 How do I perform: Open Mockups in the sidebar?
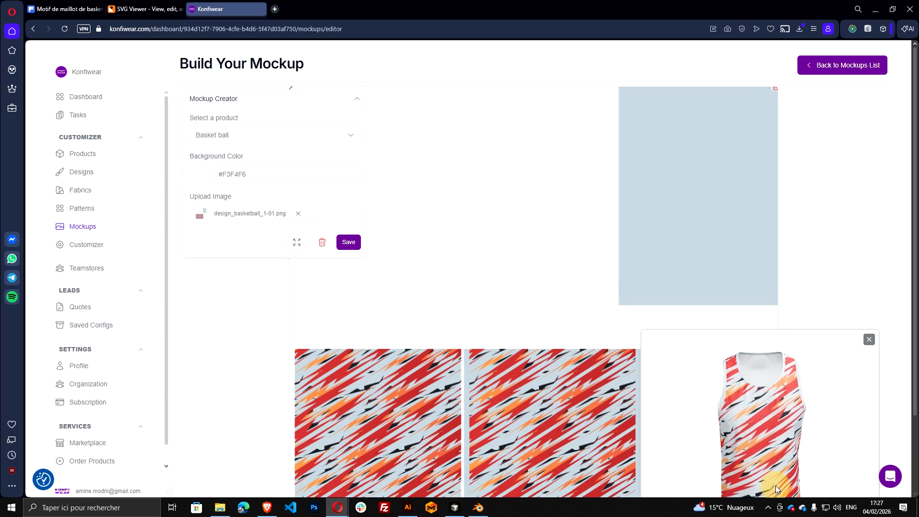coord(82,226)
